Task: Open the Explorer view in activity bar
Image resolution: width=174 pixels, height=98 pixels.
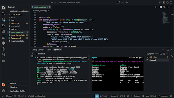Action: click(3, 7)
